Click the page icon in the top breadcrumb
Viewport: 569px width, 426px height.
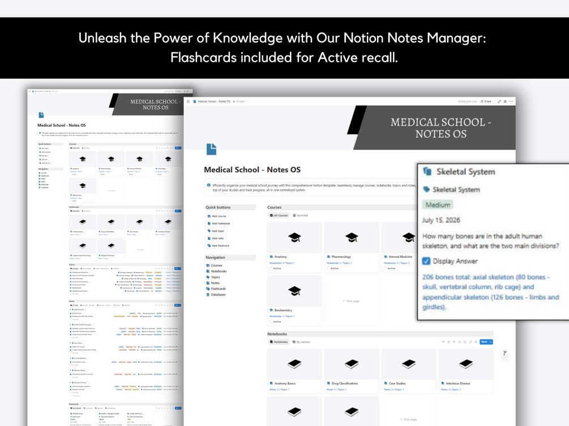click(195, 101)
